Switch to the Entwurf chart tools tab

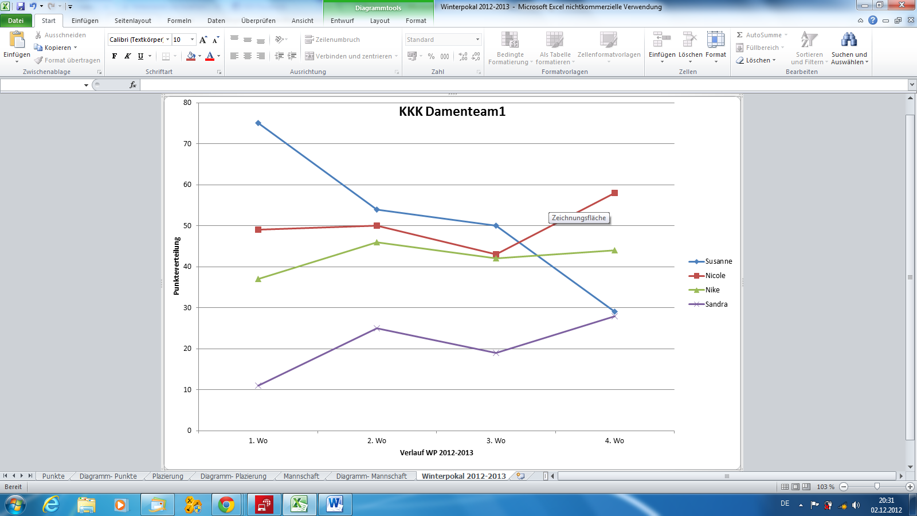pos(342,21)
